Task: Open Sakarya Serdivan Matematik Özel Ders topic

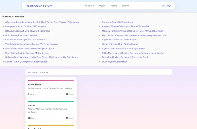Action: coord(42,57)
